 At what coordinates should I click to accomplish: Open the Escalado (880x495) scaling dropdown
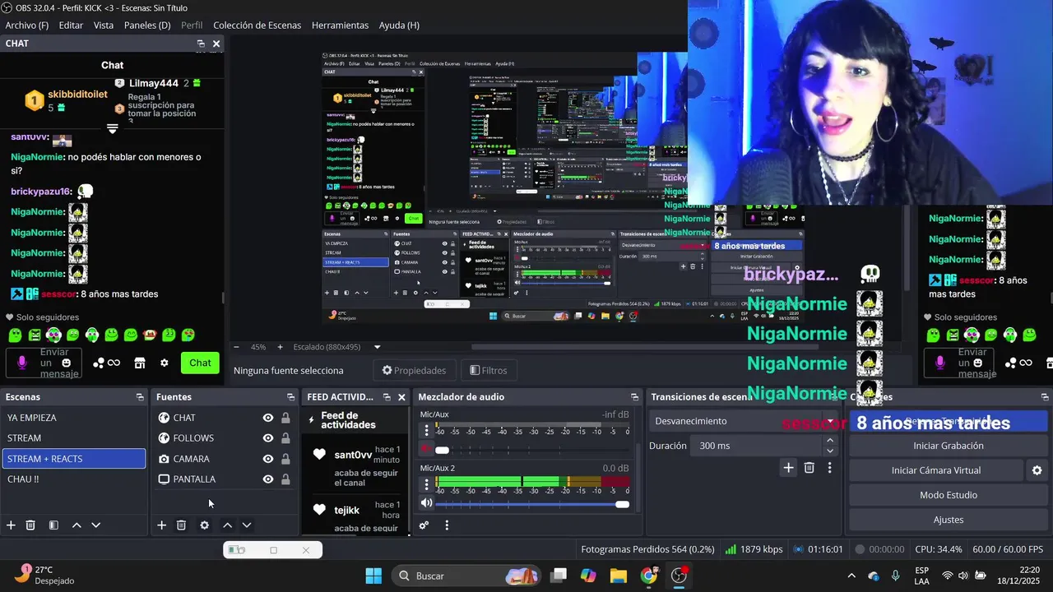337,347
